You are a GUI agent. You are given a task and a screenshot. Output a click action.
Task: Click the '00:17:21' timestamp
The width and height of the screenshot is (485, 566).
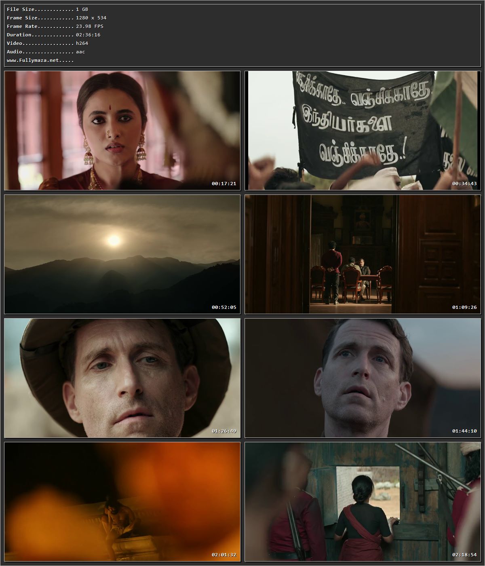point(224,184)
